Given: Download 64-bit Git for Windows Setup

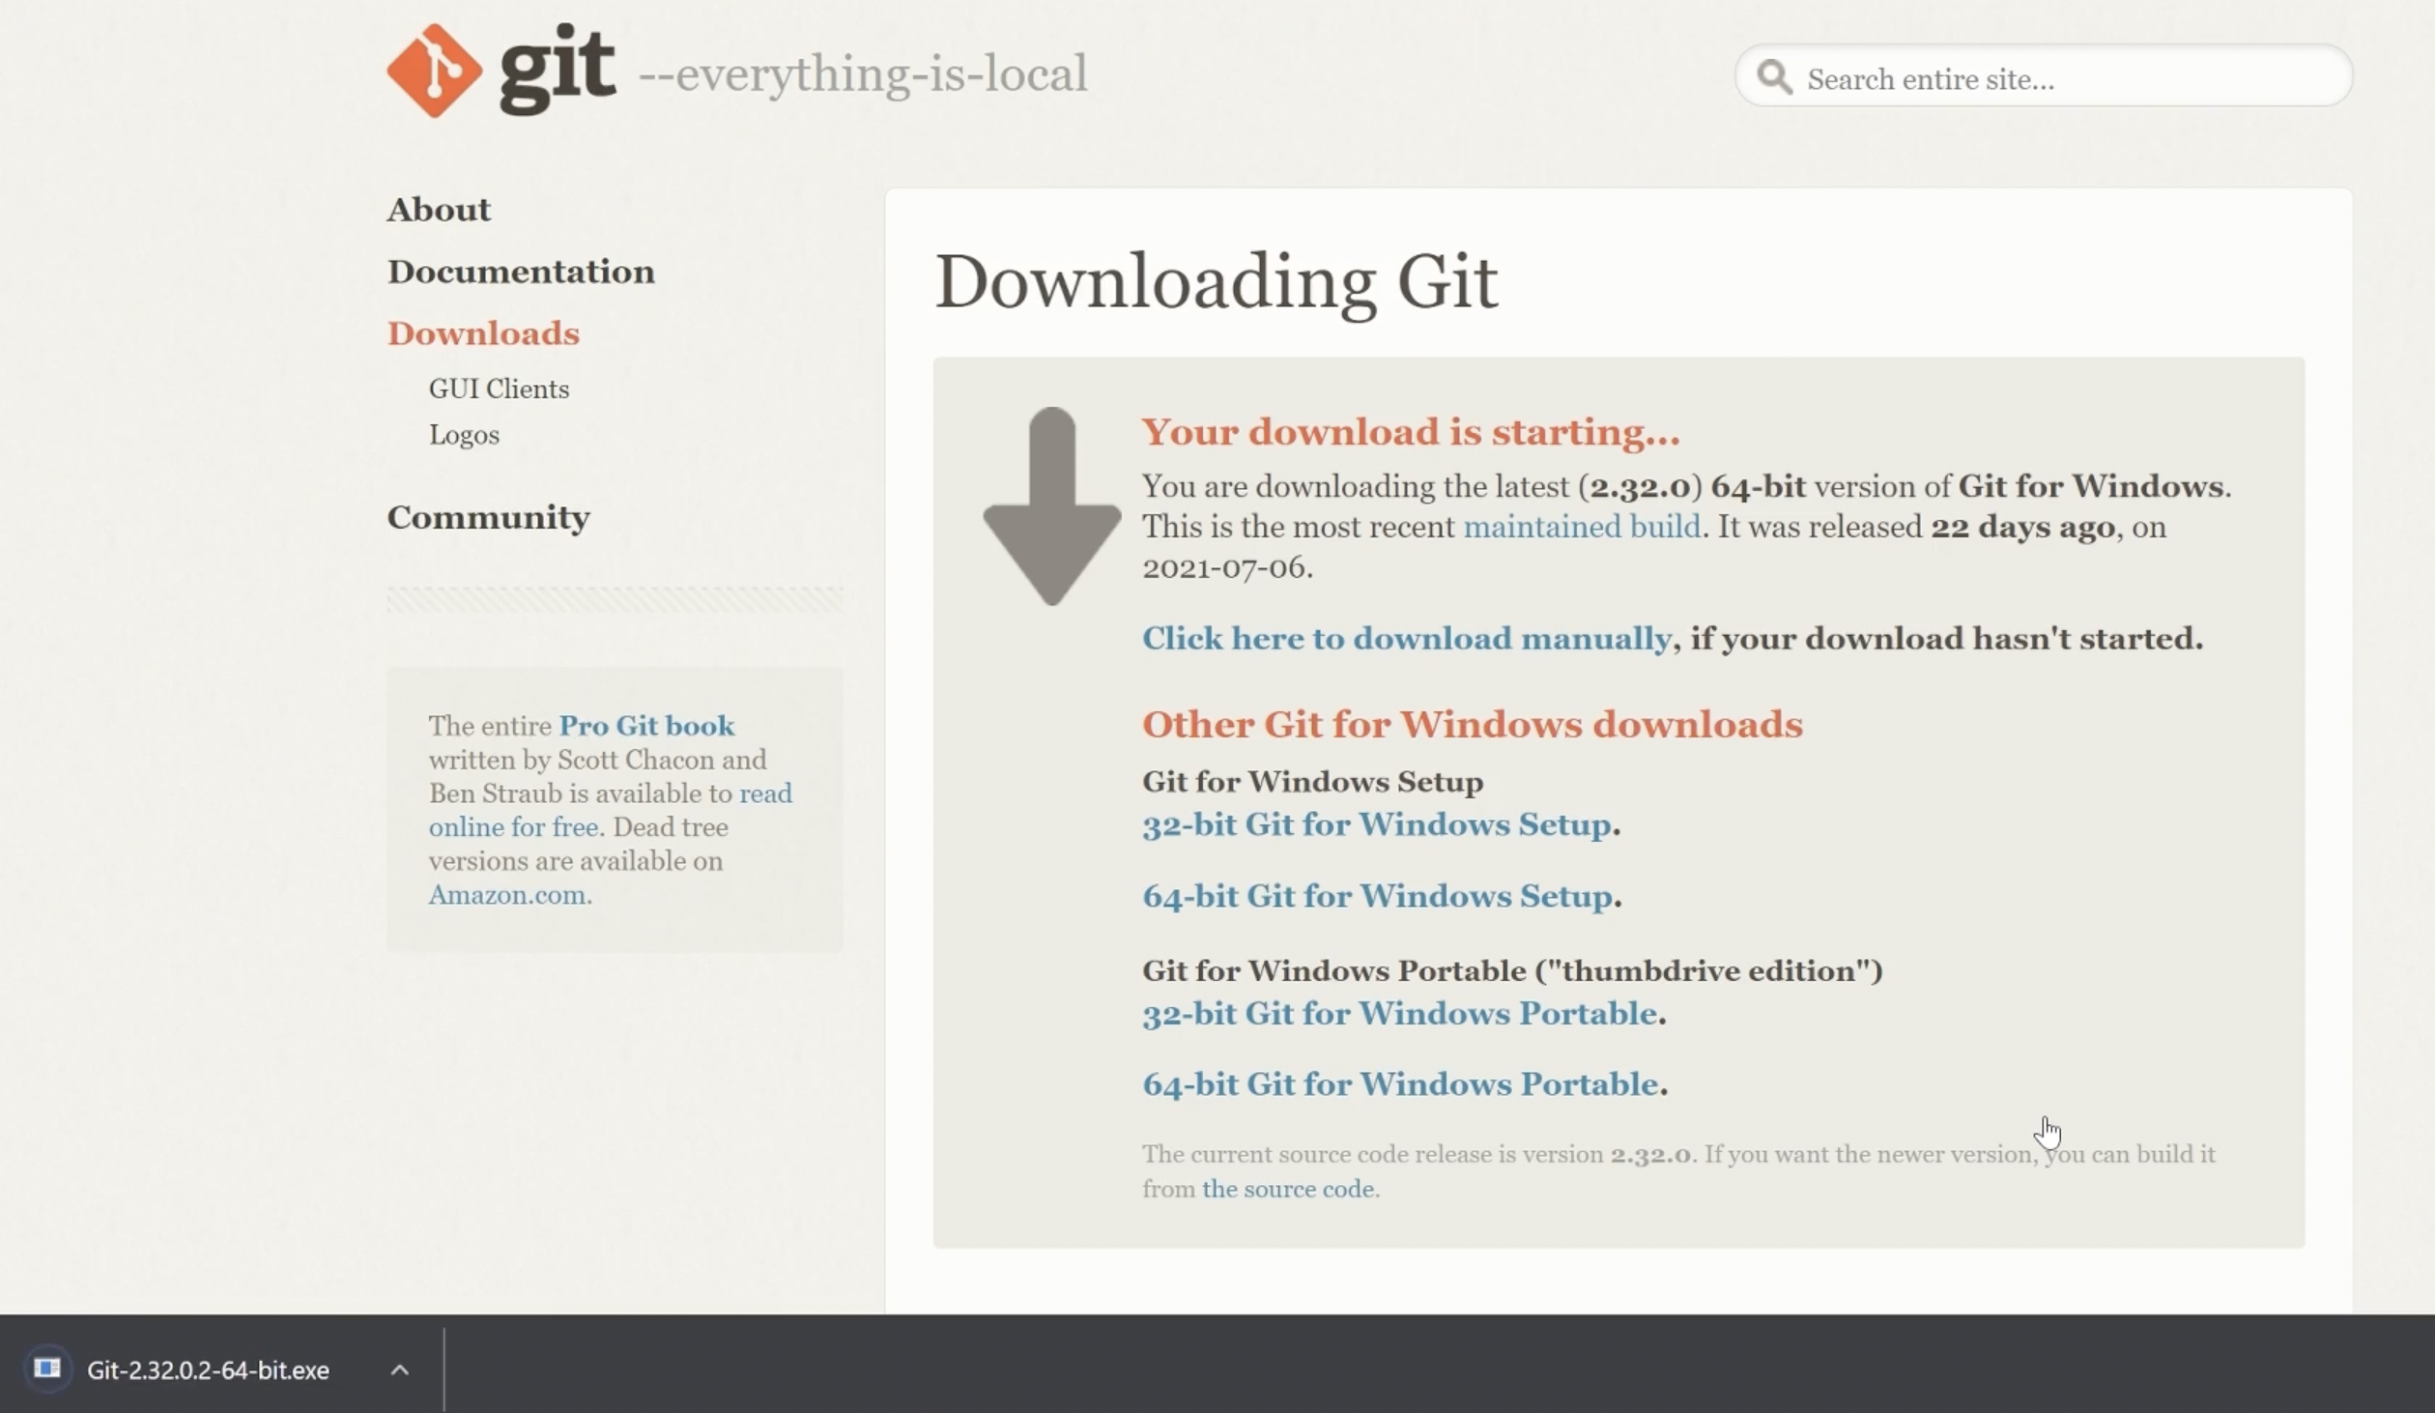Looking at the screenshot, I should click(1377, 896).
